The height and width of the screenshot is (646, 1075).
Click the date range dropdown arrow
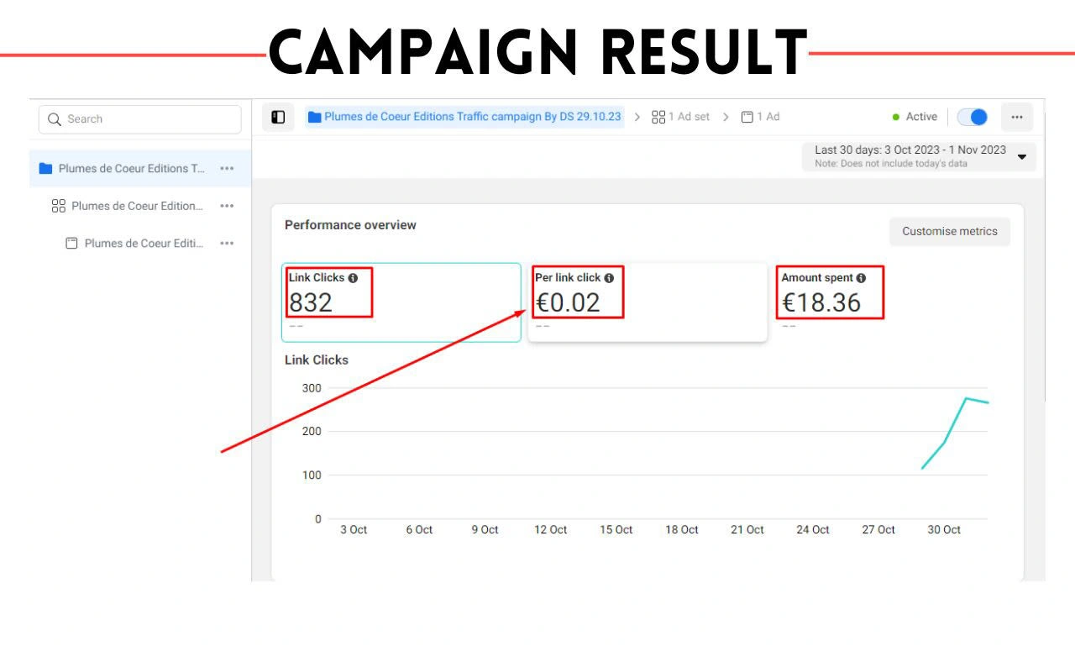tap(1022, 157)
